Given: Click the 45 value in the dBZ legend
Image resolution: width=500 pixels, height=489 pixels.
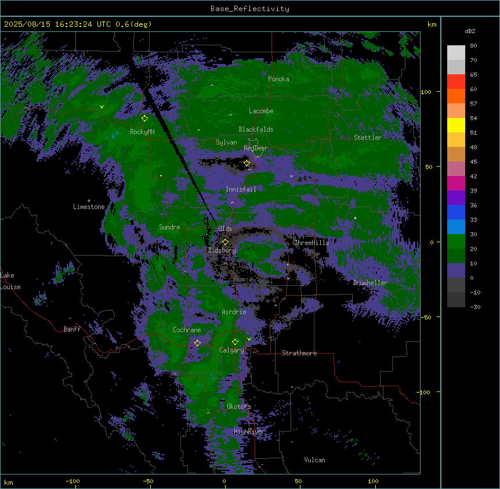Looking at the screenshot, I should [x=473, y=162].
